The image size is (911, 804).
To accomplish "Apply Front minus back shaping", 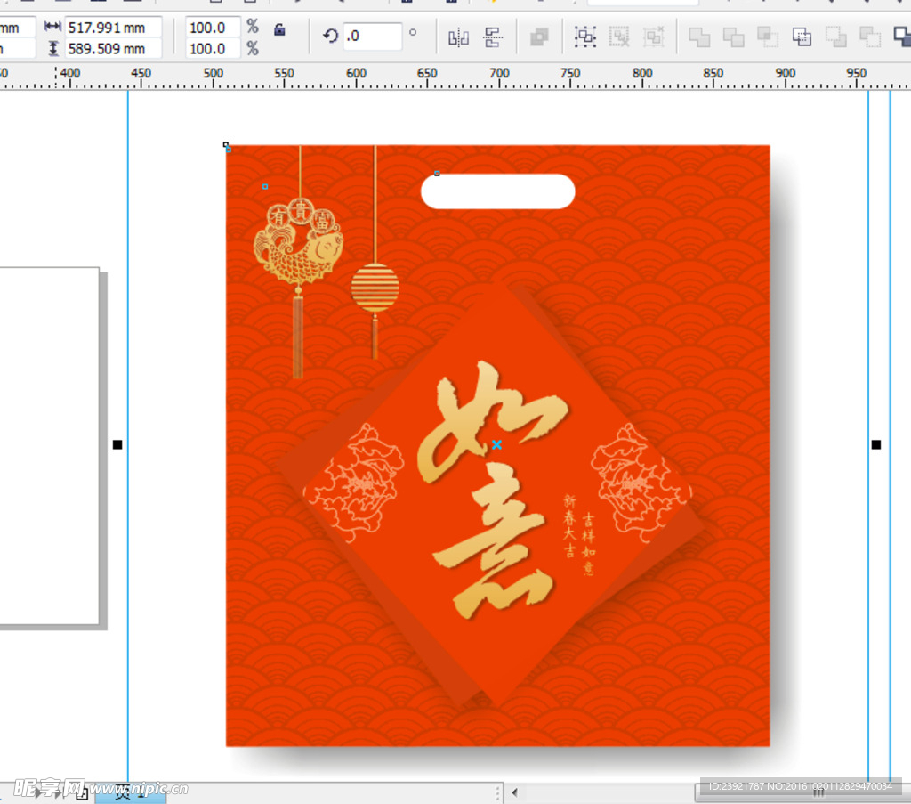I will pyautogui.click(x=835, y=37).
